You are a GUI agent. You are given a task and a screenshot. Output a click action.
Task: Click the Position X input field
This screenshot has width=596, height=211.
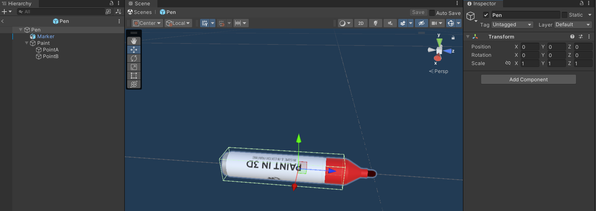[x=529, y=47]
